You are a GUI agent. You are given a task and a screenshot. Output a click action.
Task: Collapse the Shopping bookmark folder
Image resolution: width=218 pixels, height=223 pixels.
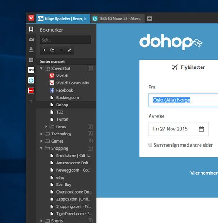[x=41, y=148]
